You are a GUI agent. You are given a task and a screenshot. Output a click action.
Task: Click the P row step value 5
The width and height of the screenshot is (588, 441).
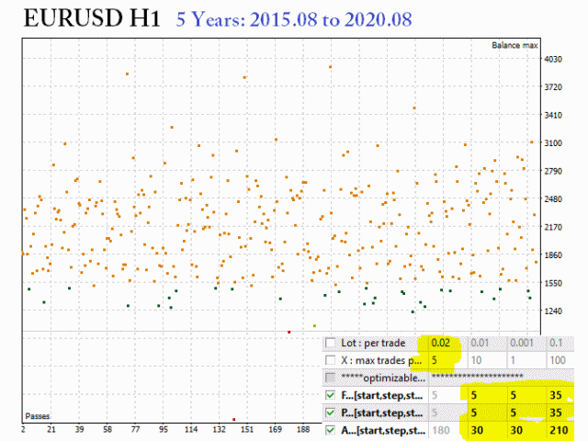coord(513,413)
